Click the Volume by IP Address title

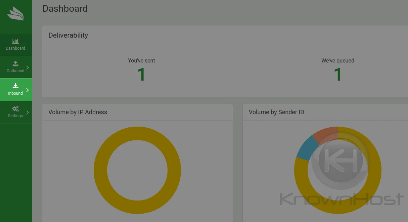click(78, 112)
